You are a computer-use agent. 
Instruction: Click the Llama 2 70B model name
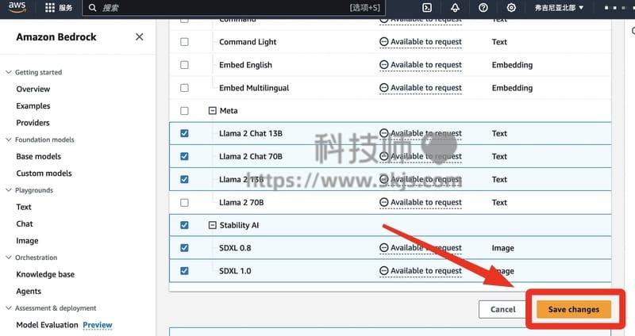click(241, 202)
